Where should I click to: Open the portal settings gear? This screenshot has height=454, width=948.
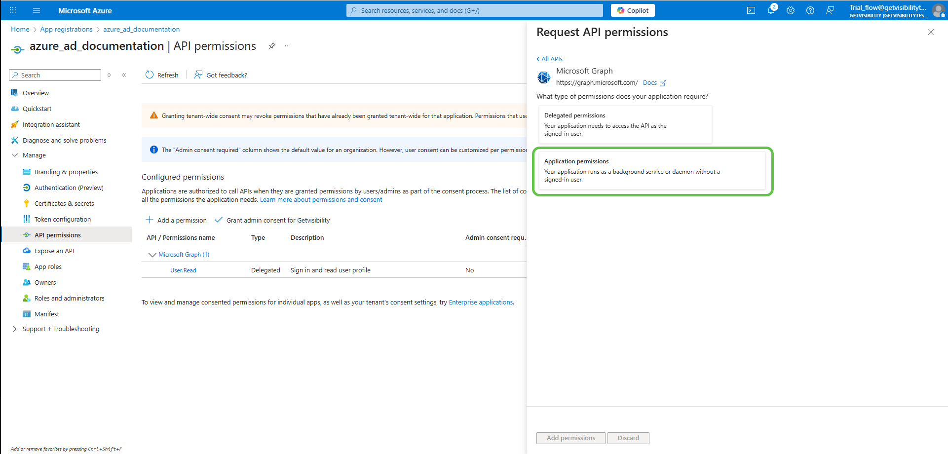(x=791, y=10)
